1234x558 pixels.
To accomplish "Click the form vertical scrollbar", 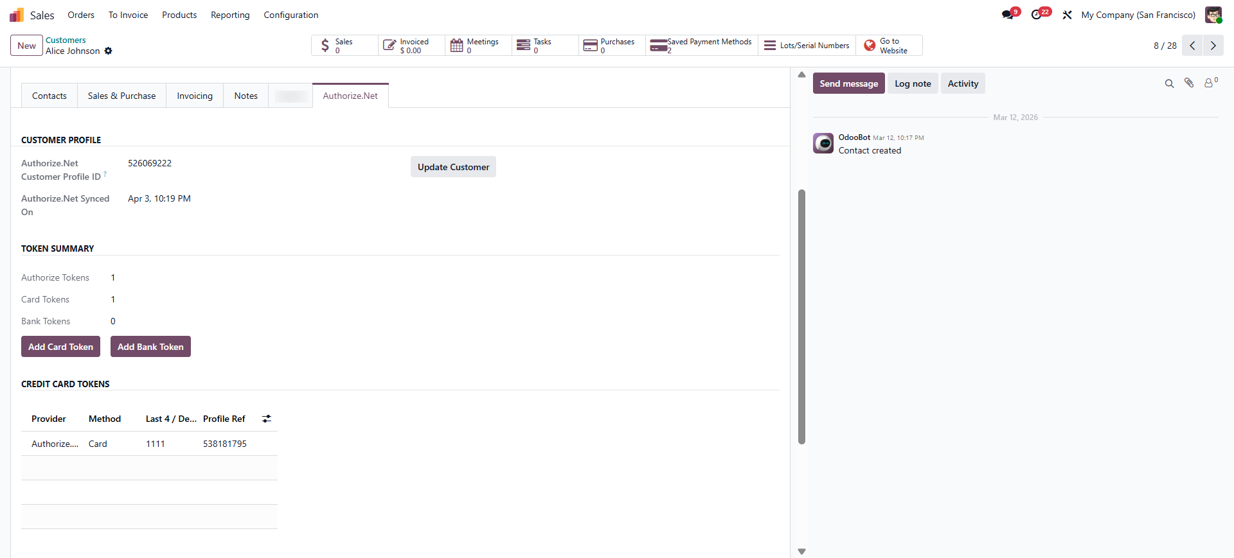I will (x=801, y=317).
